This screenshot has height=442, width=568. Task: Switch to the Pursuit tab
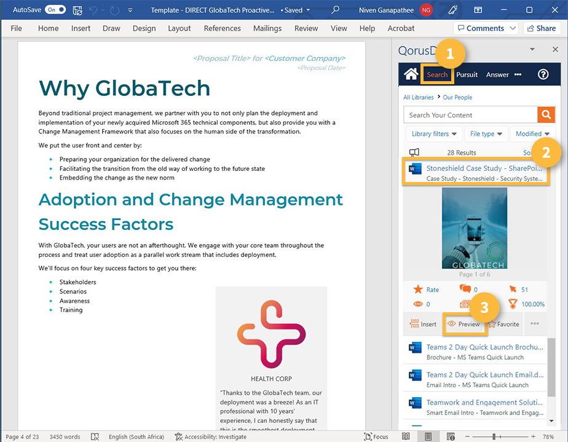coord(467,74)
